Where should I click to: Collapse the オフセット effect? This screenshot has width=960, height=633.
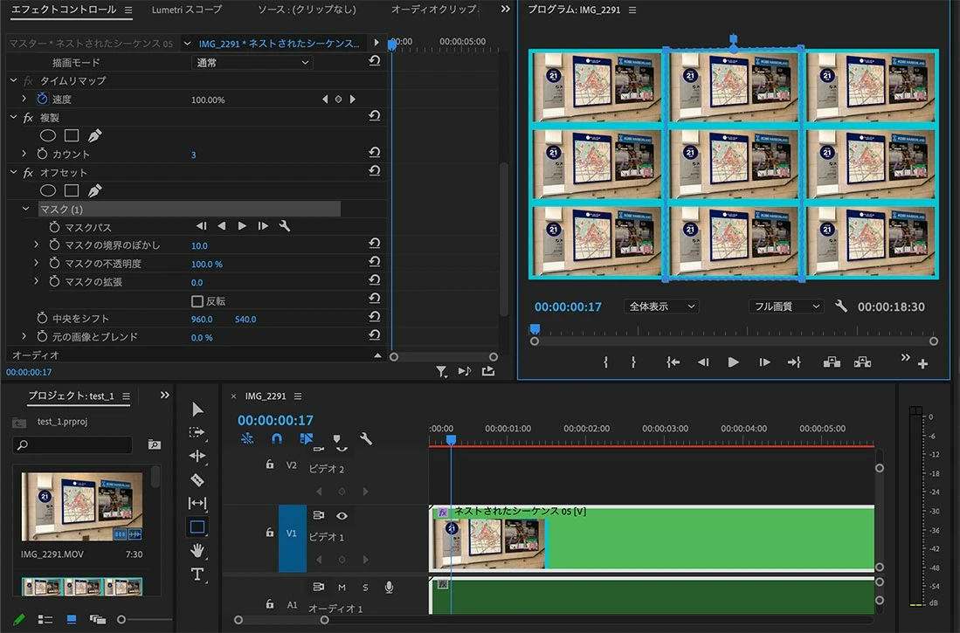click(x=13, y=172)
